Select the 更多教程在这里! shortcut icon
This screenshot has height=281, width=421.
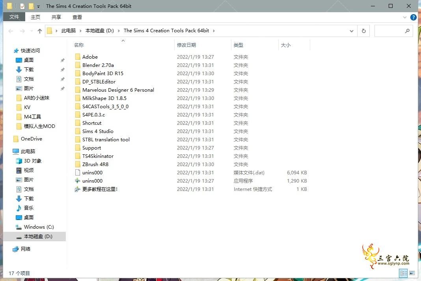tap(78, 189)
